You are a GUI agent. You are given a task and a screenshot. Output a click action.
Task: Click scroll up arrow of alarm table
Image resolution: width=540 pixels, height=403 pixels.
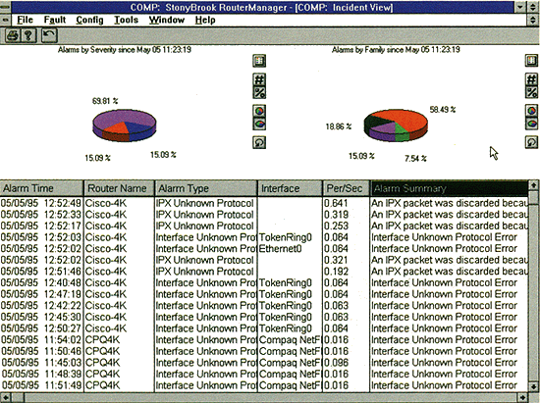tap(533, 185)
